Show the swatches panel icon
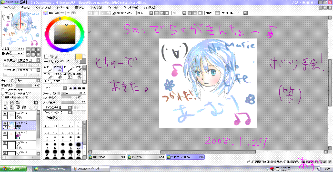This screenshot has width=333, height=172. tap(68, 13)
